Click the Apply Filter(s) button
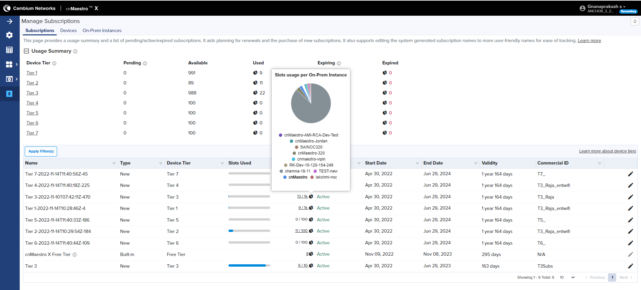641x290 pixels. tap(41, 152)
